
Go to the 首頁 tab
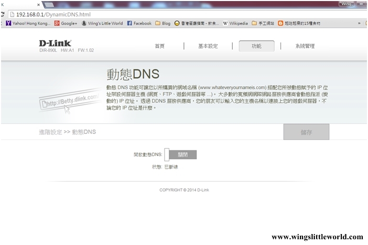(x=159, y=46)
